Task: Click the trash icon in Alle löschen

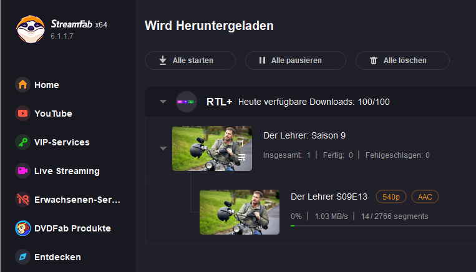Action: click(x=374, y=61)
